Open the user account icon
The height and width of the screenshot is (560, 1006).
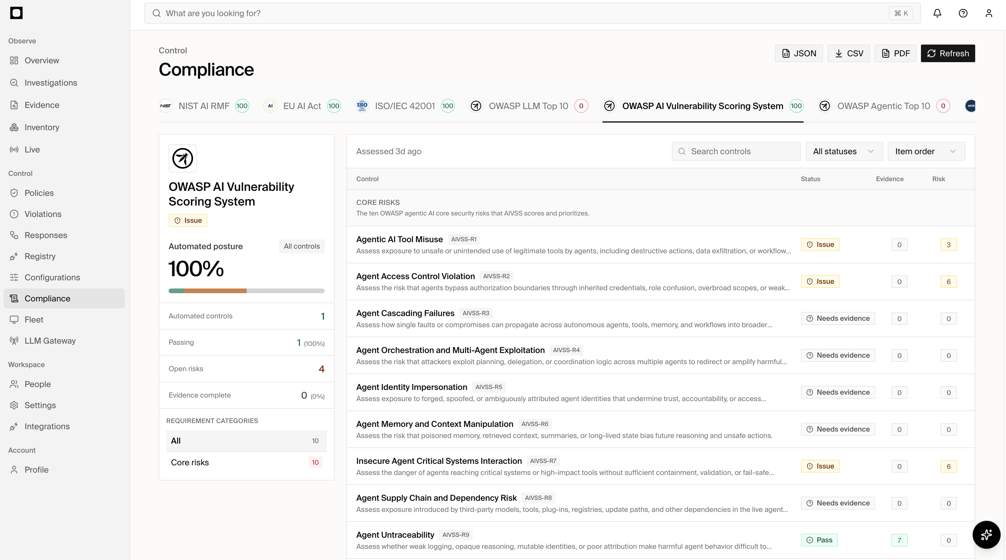click(x=989, y=13)
